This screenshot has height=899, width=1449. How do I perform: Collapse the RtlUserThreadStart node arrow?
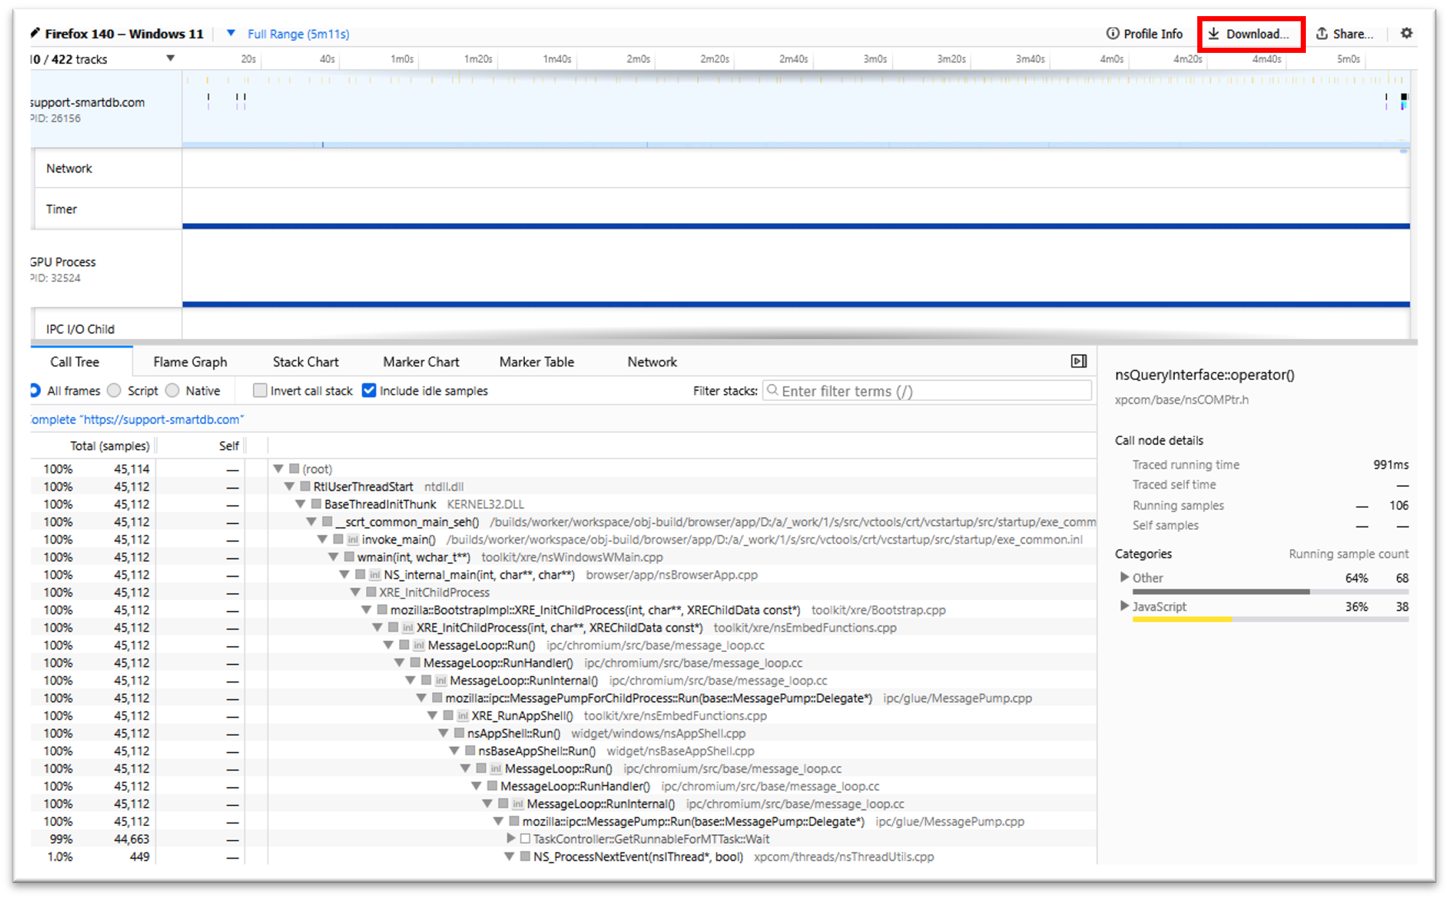[x=289, y=486]
